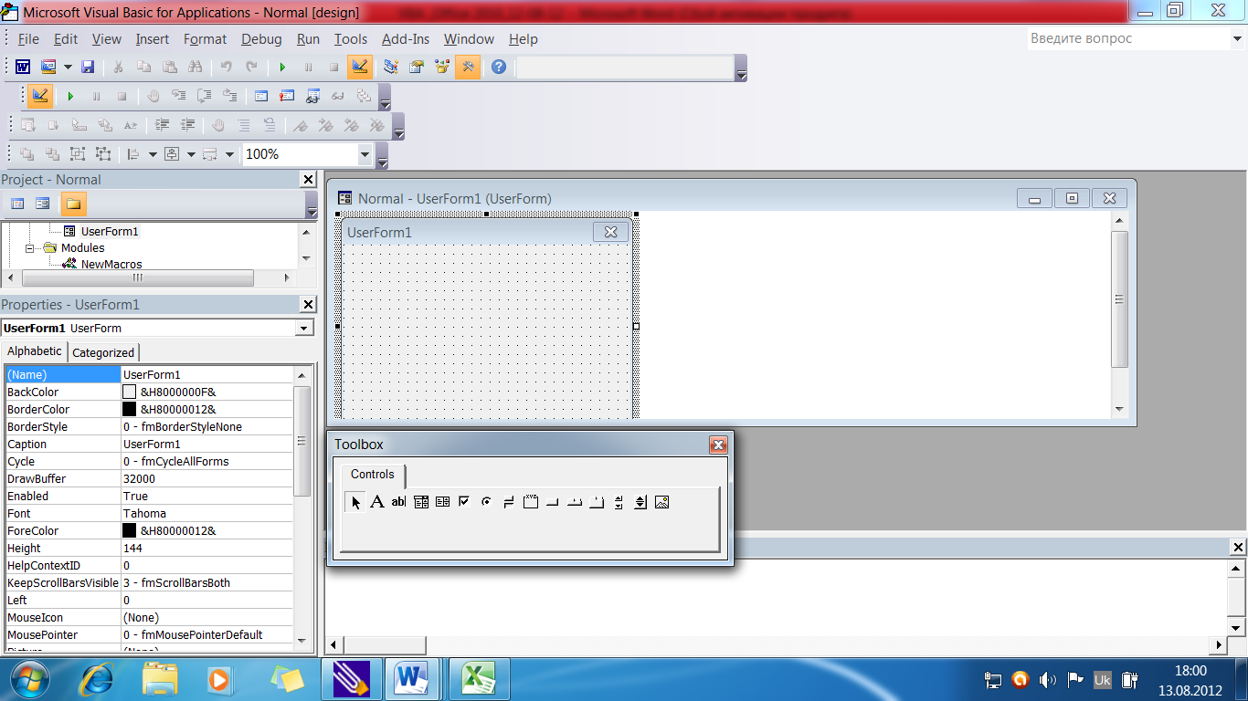This screenshot has height=701, width=1248.
Task: Pick the ComboBox control in Toolbox
Action: click(x=421, y=501)
